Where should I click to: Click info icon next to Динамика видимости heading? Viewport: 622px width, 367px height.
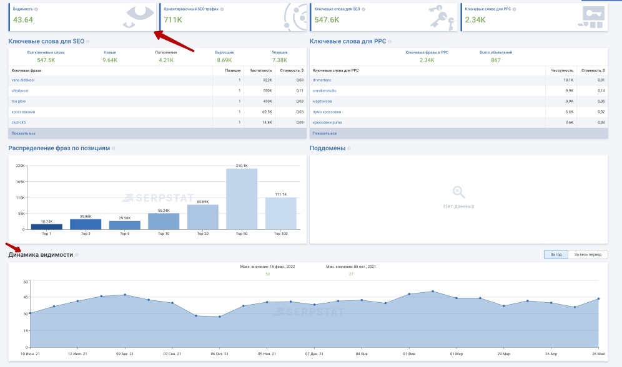coord(77,255)
